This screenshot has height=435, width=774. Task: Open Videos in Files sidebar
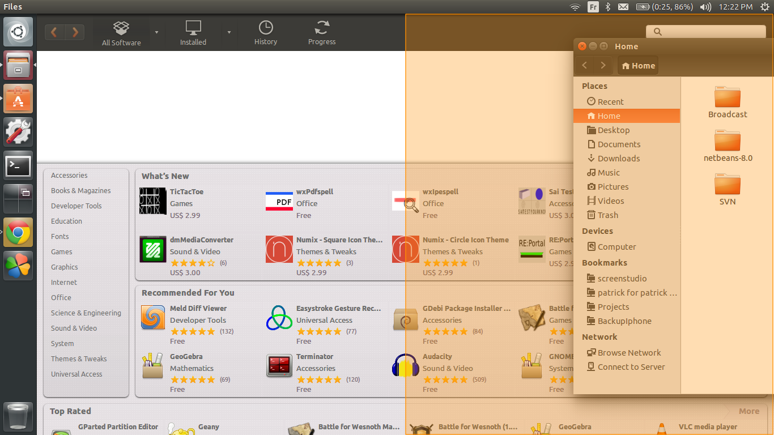[627, 201]
